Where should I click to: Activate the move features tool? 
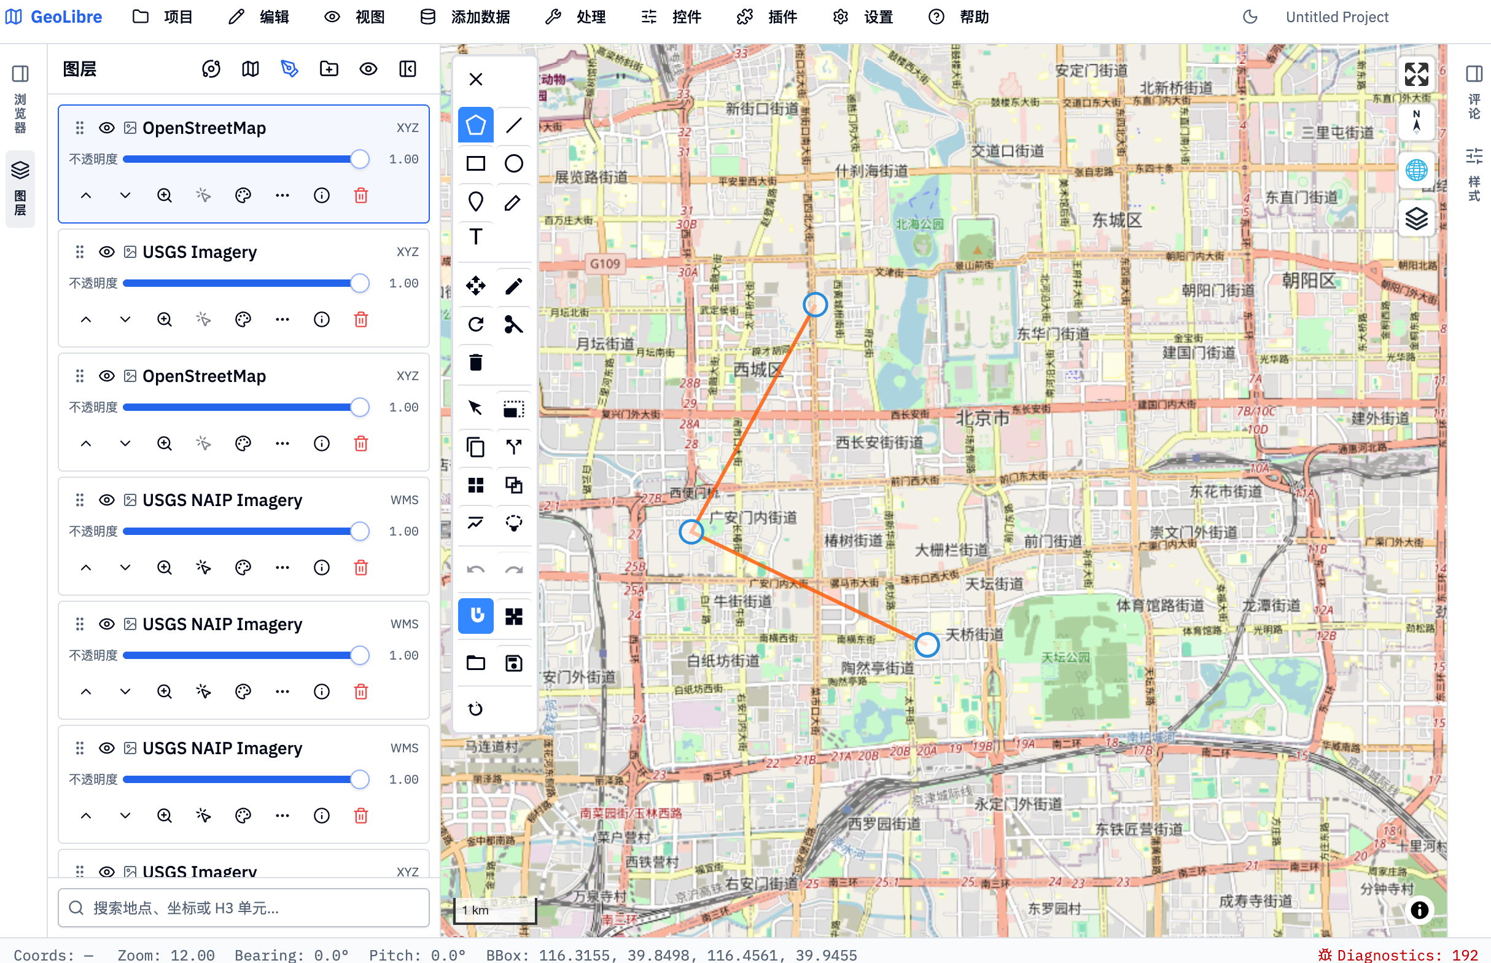coord(476,286)
